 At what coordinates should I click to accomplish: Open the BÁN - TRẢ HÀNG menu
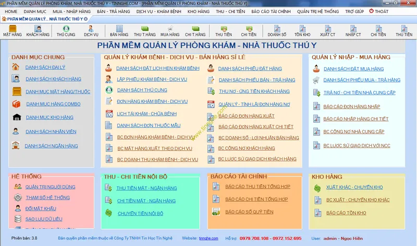point(114,11)
